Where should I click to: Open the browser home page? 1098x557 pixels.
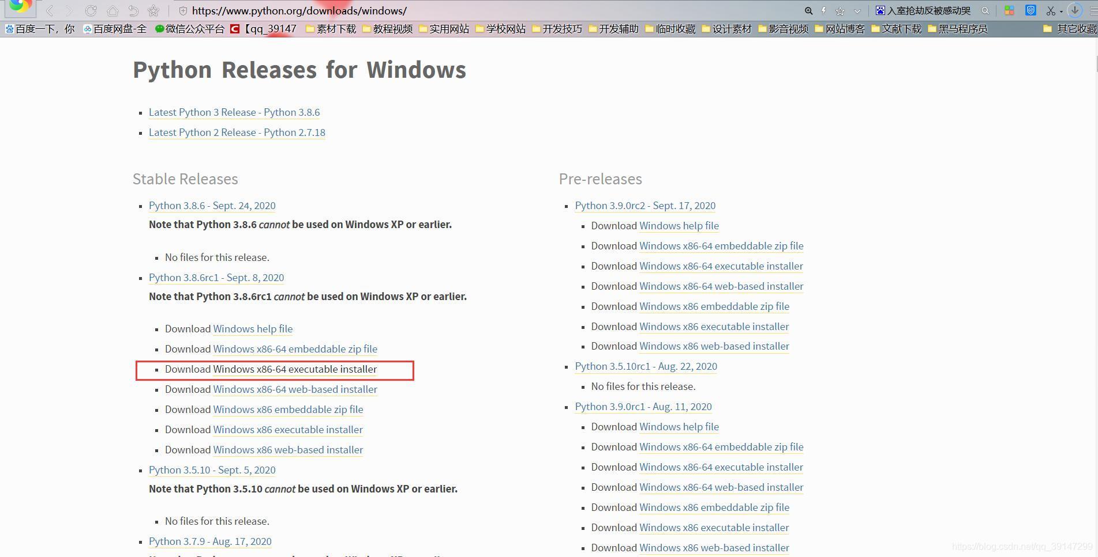[x=113, y=11]
